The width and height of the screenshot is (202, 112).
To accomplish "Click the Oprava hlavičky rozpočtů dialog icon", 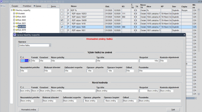I will coord(15,35).
